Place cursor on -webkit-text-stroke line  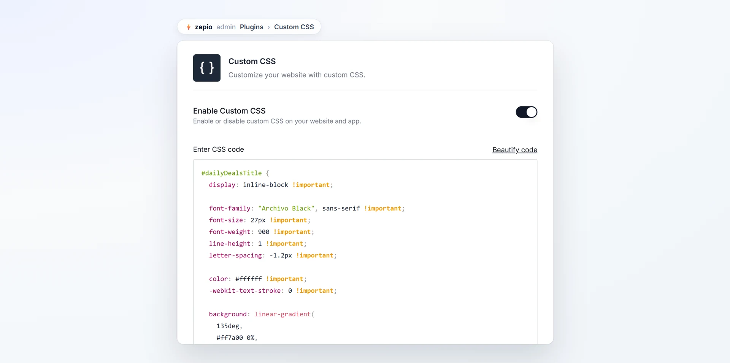(273, 291)
